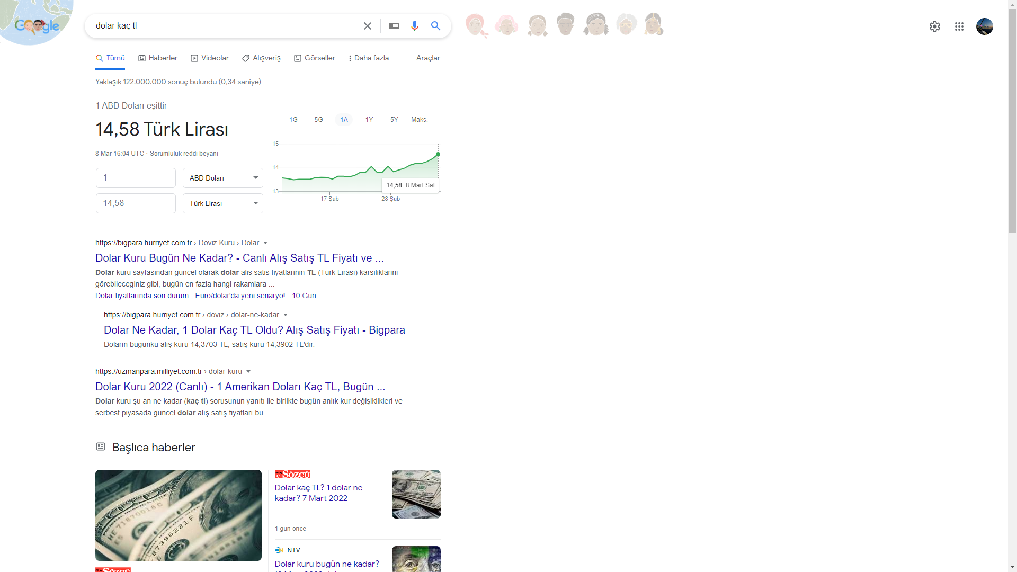Open the ABD Doları currency dropdown
The width and height of the screenshot is (1017, 572).
(222, 177)
